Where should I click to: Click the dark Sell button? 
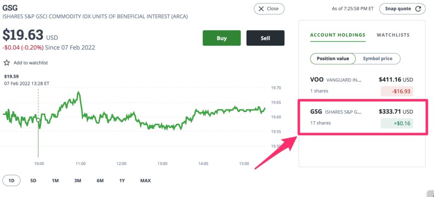pos(265,38)
